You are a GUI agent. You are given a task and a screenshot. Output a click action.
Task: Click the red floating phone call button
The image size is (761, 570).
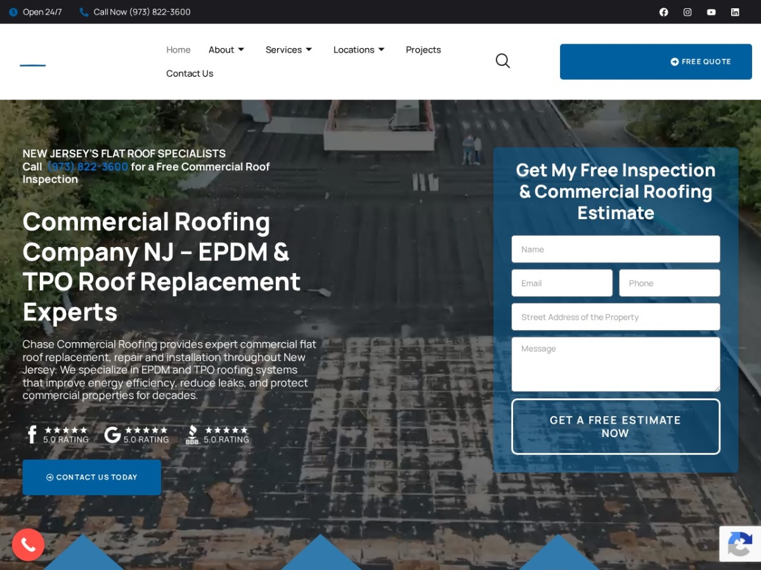[x=28, y=545]
